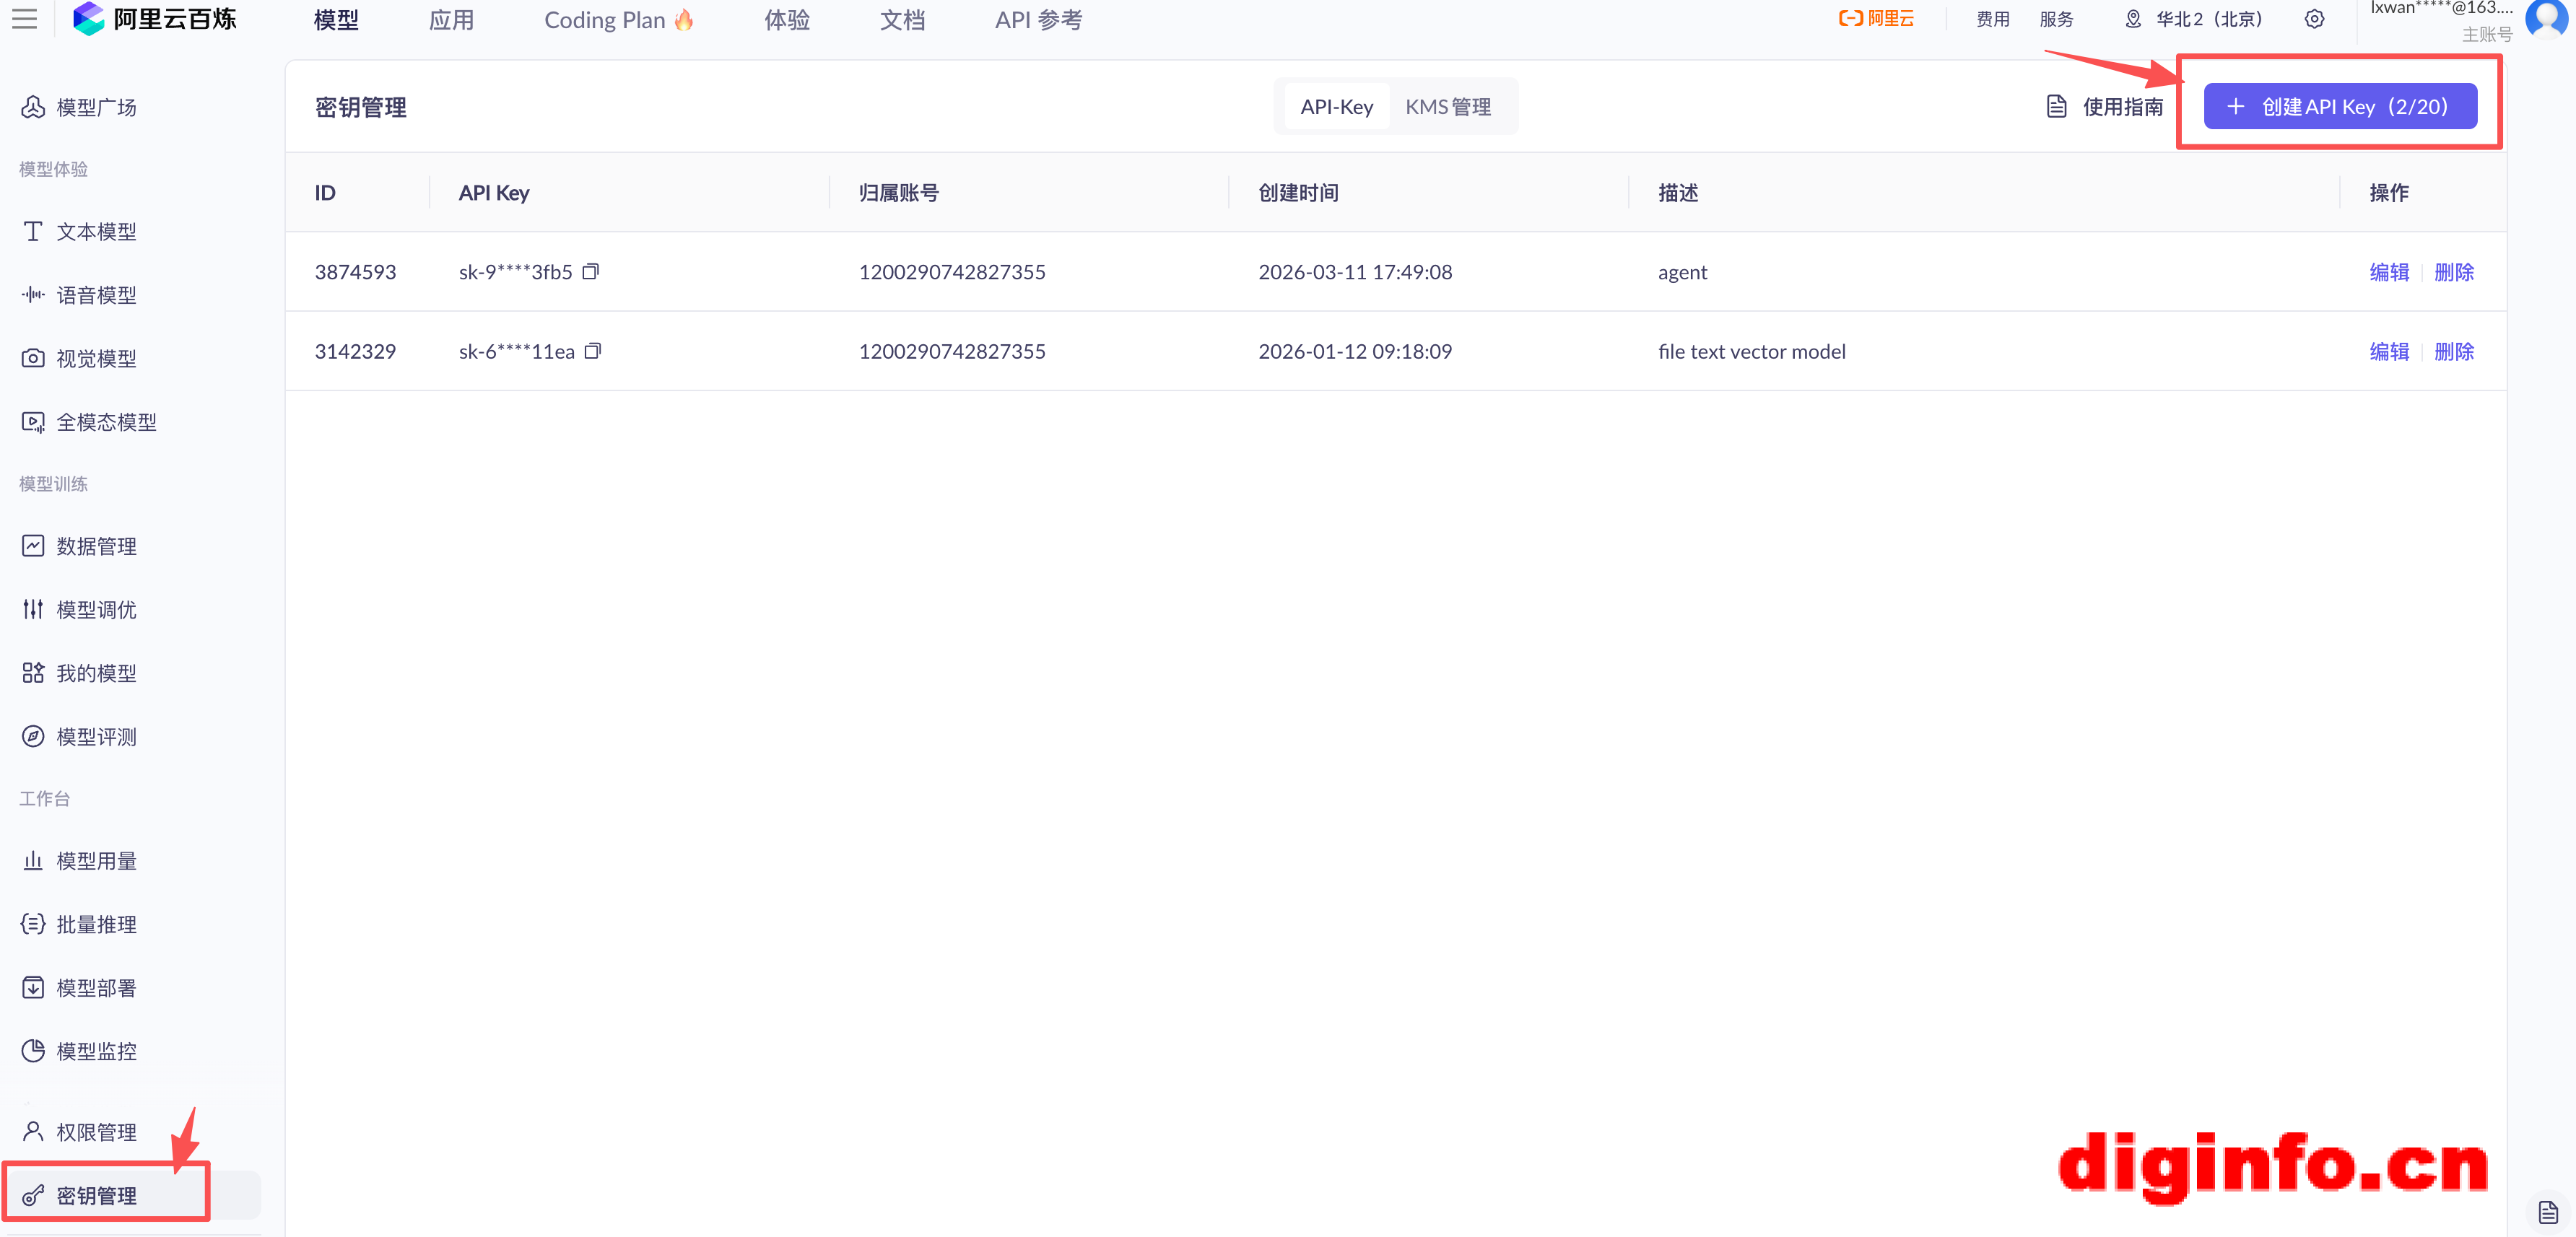
Task: Delete the file text vector model key
Action: [2453, 351]
